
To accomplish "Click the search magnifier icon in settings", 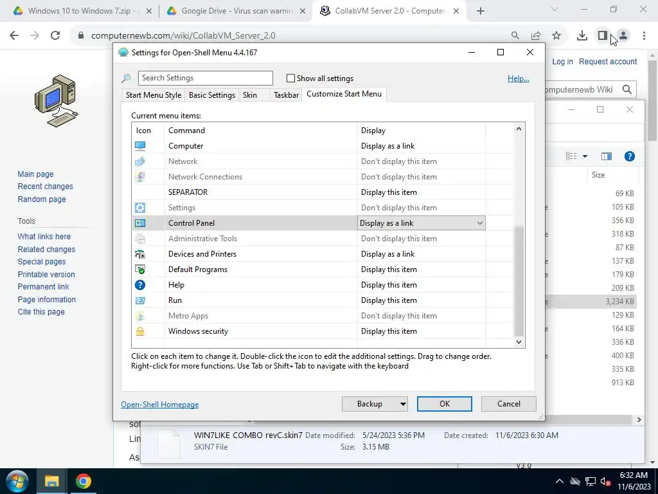I will [x=126, y=78].
